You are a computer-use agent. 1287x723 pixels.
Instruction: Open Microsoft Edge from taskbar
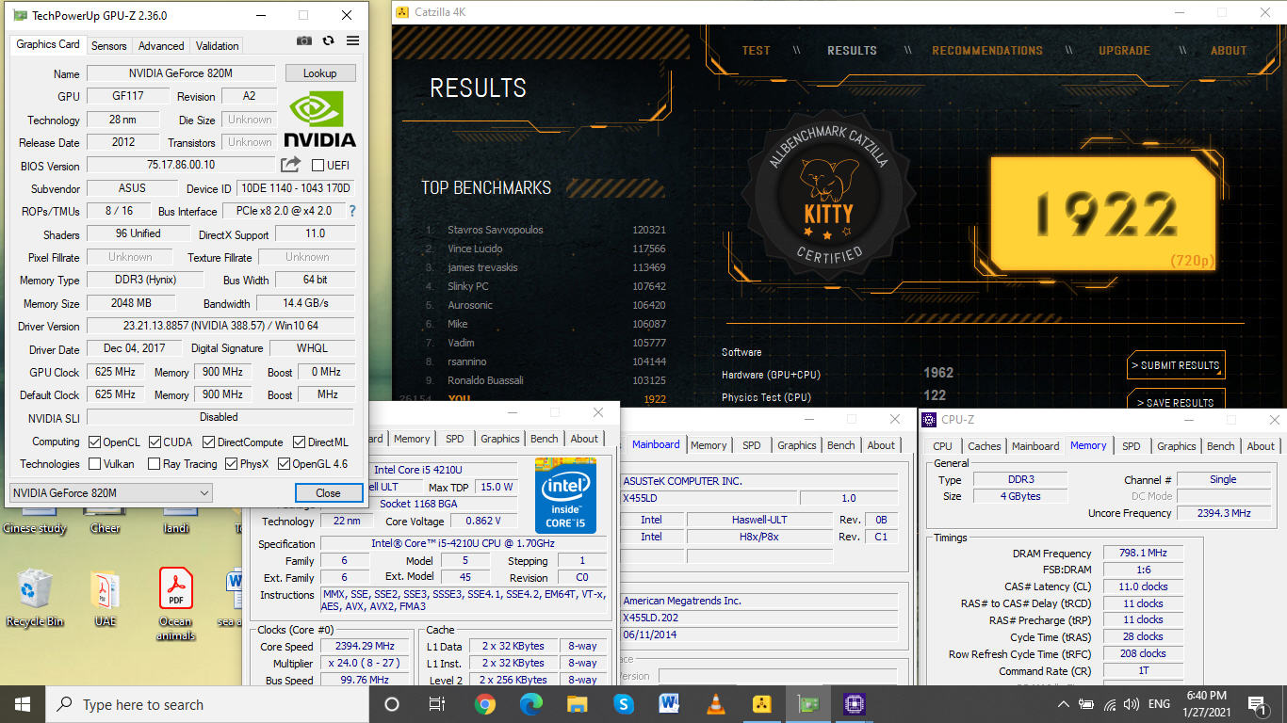tap(531, 704)
